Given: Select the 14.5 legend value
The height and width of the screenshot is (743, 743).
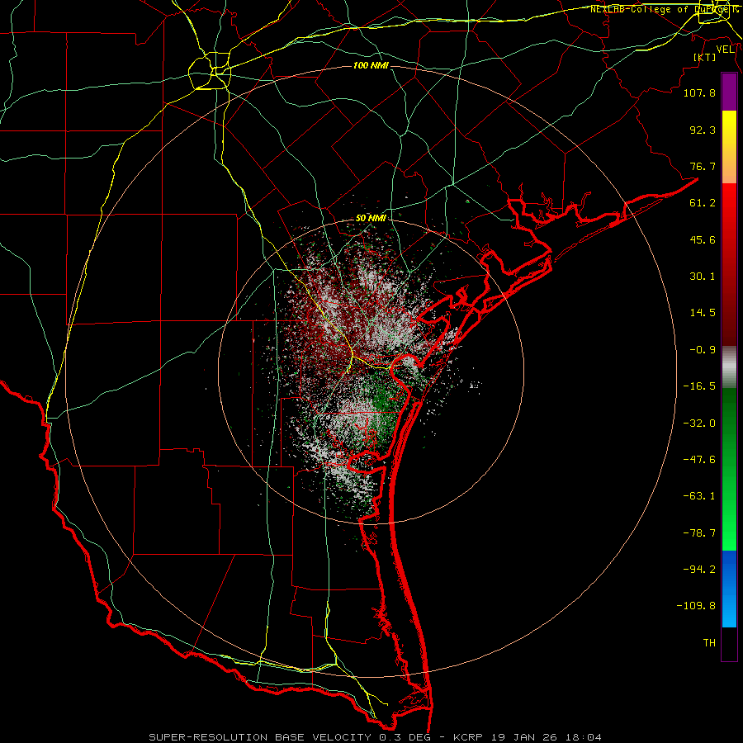Looking at the screenshot, I should point(703,313).
